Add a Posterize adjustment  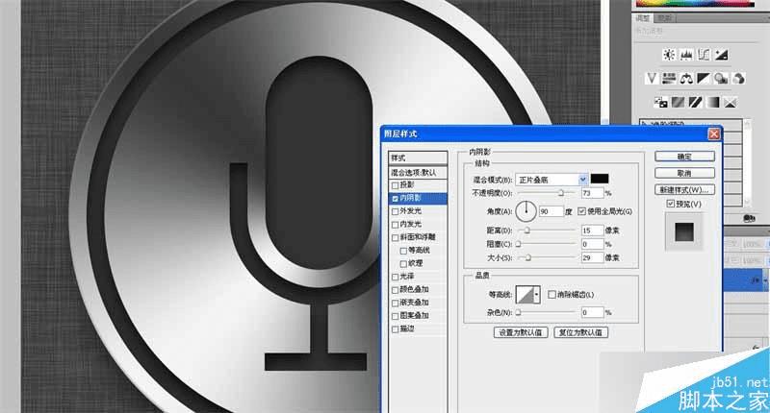pyautogui.click(x=678, y=103)
